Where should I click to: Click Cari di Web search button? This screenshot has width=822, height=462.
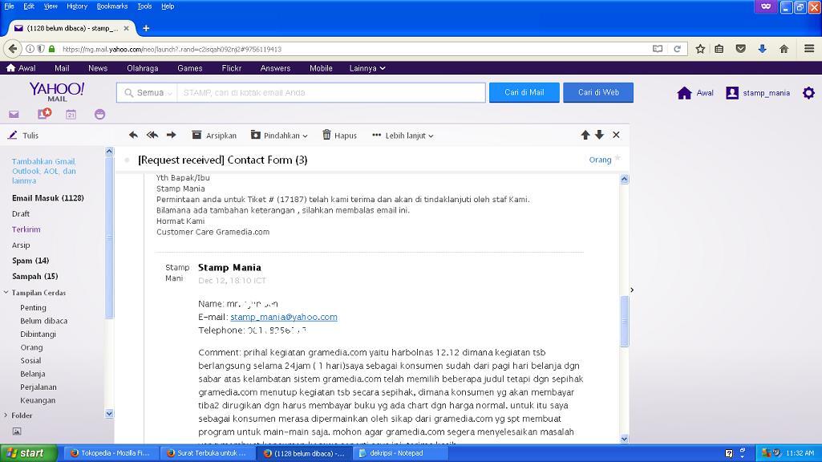click(x=598, y=92)
